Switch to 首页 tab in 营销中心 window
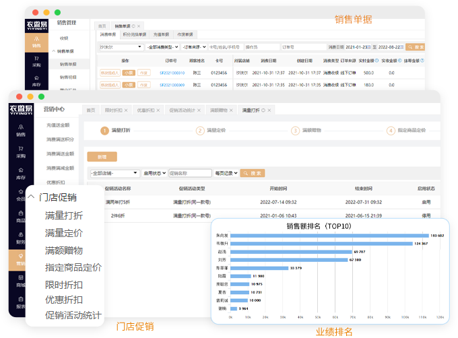 91,110
